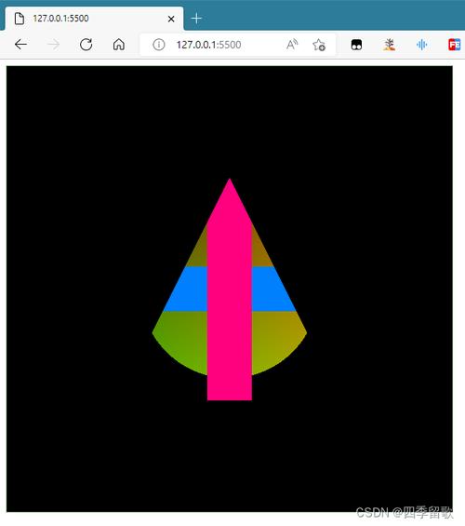Viewport: 465px width, 526px height.
Task: Click the green sector area lower left
Action: 182,339
